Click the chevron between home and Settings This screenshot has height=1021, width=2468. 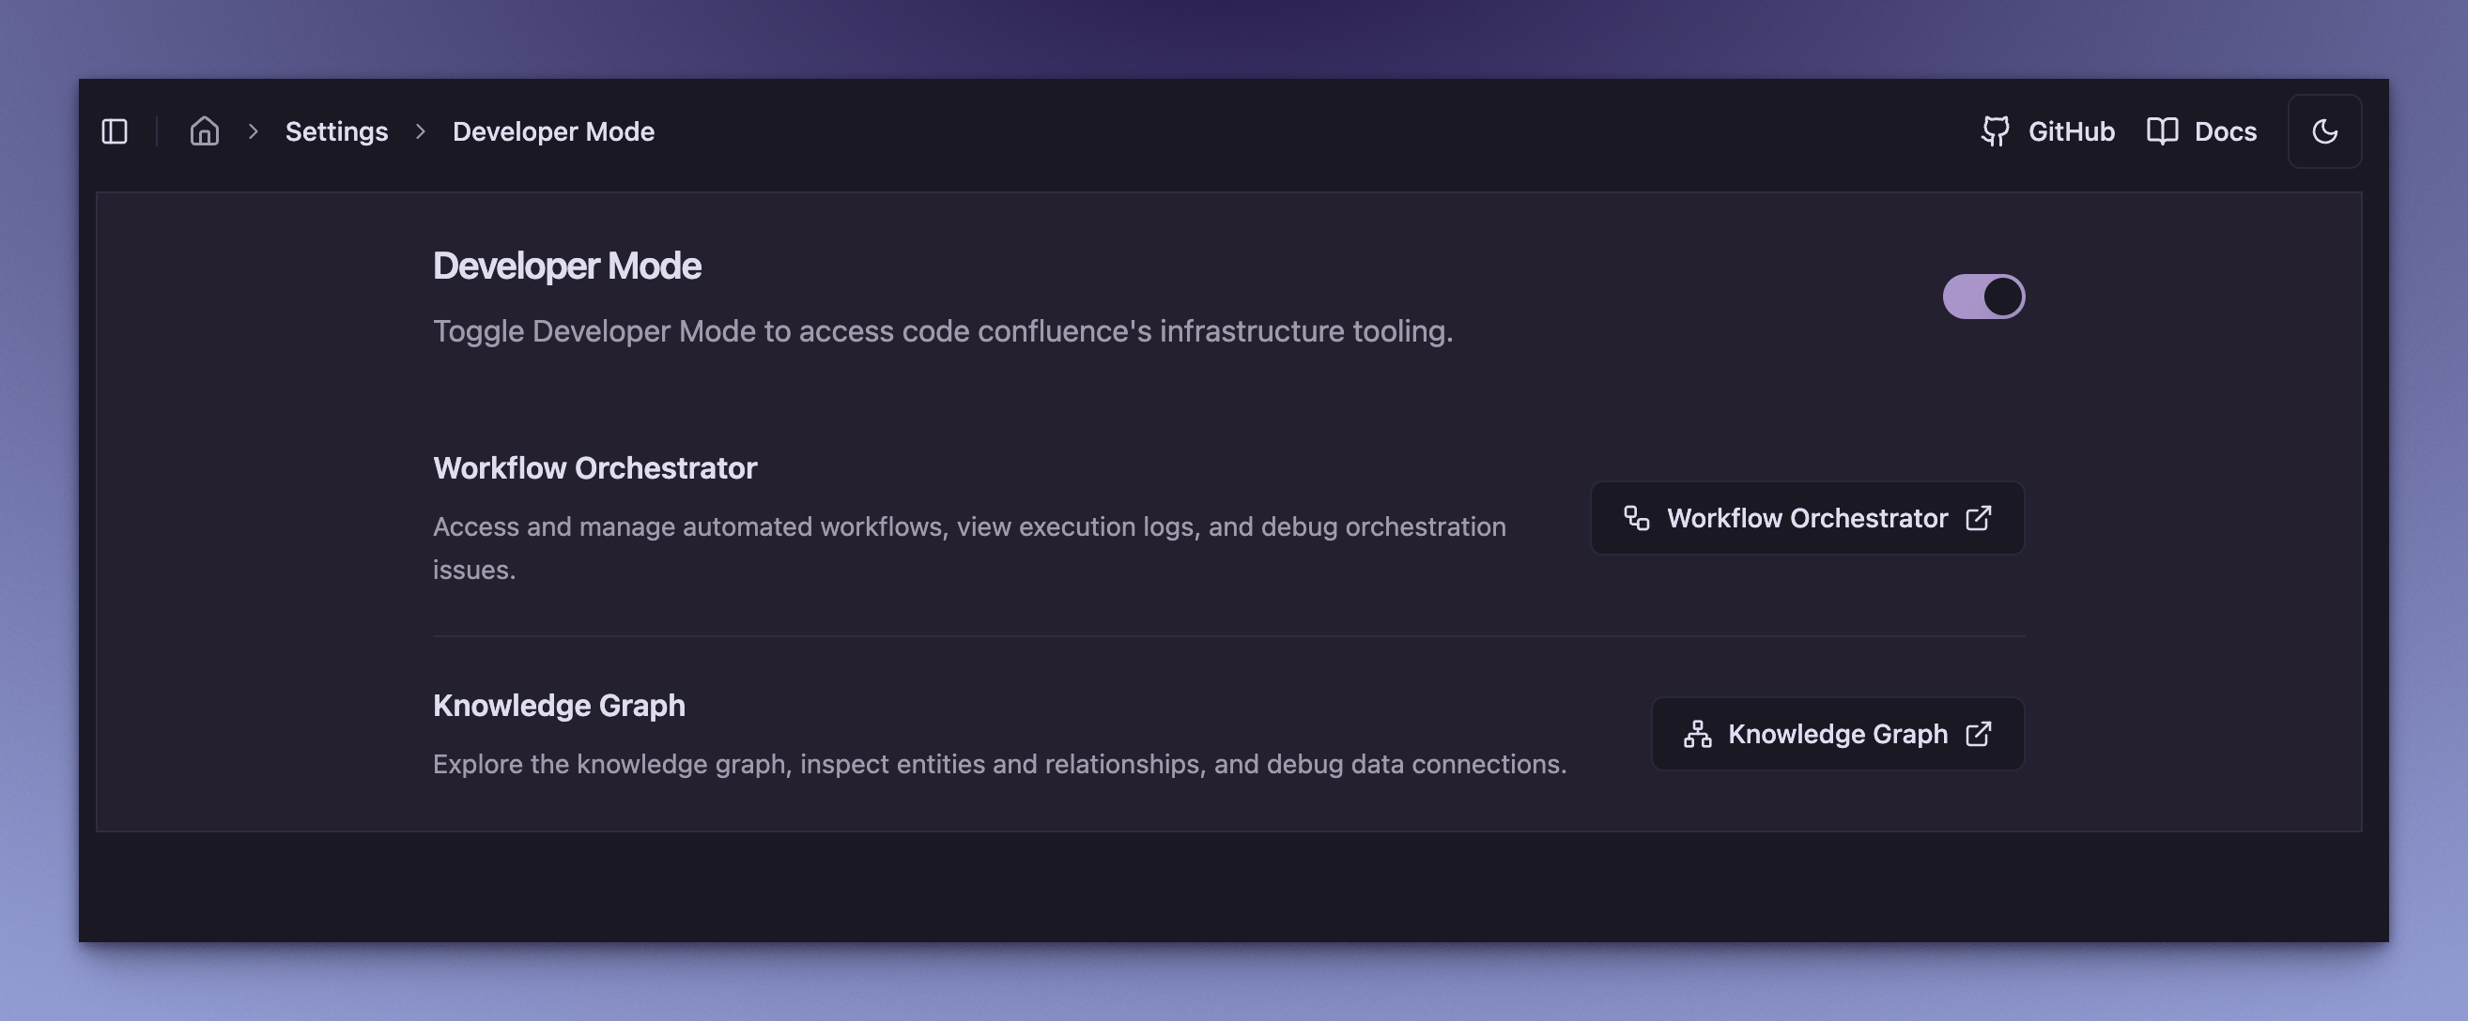254,131
